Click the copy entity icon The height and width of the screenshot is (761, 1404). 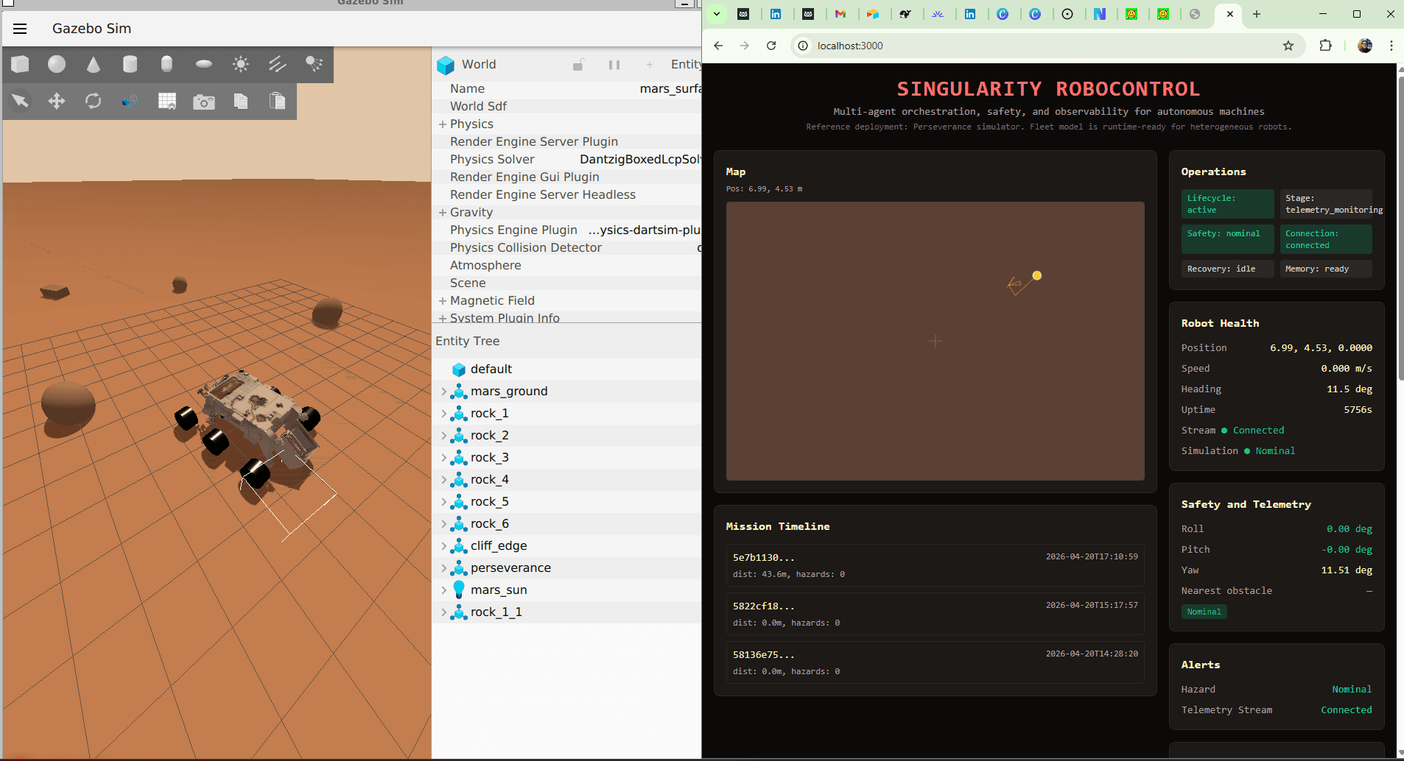point(241,101)
